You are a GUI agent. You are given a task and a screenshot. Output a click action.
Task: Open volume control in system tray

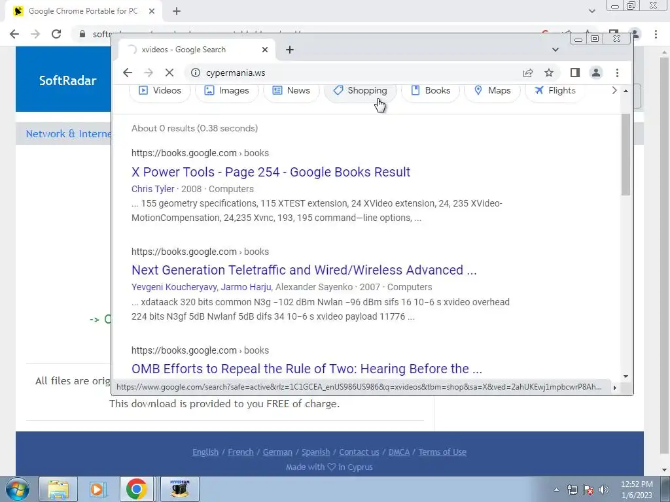[604, 490]
